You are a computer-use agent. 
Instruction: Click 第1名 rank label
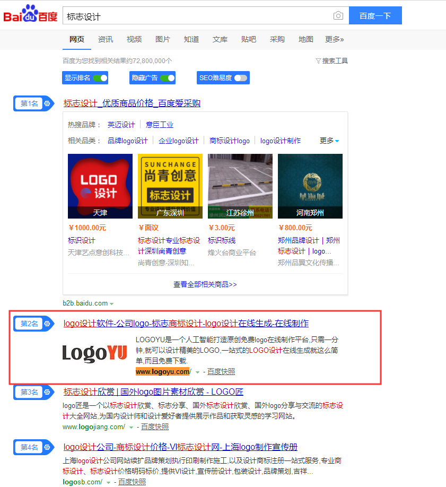point(29,103)
